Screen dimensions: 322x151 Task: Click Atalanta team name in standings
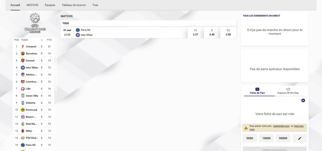[x=31, y=103]
